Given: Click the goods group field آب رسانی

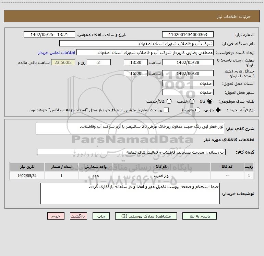Looking at the screenshot, I should (131, 152).
